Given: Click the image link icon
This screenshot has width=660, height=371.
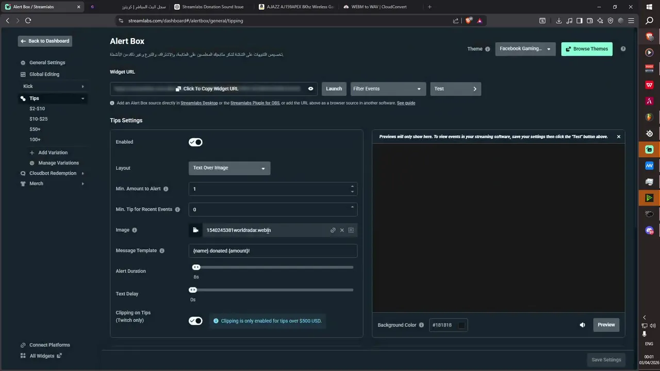Looking at the screenshot, I should 333,230.
